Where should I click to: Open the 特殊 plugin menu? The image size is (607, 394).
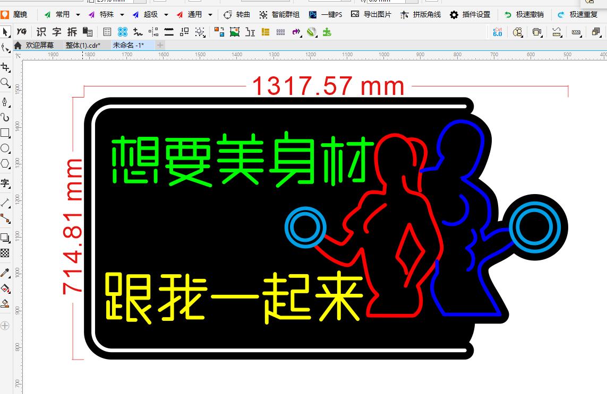click(101, 14)
